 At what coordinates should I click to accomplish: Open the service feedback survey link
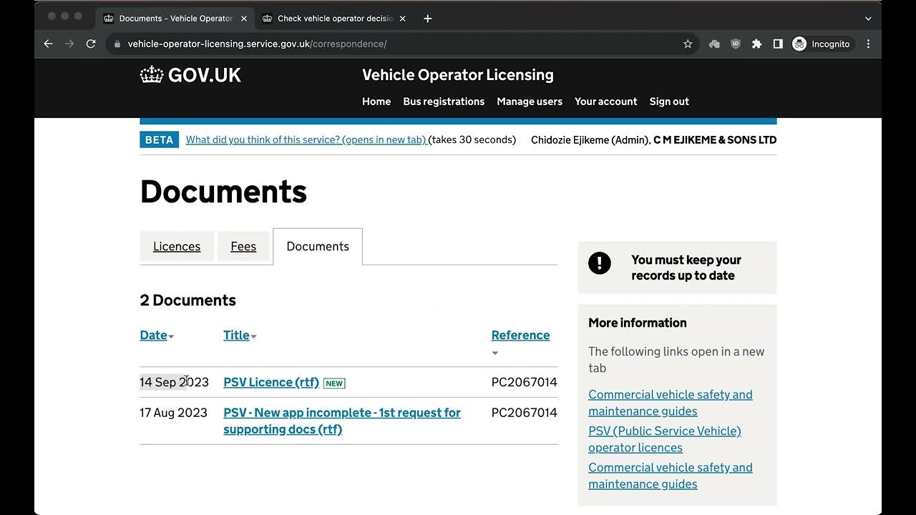click(306, 139)
